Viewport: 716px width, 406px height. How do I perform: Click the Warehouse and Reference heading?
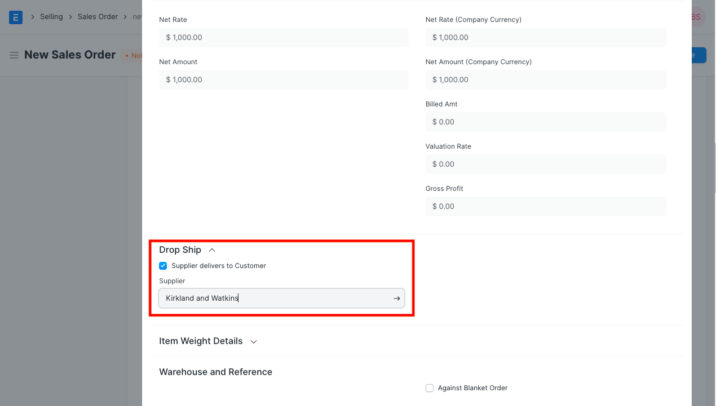point(215,372)
